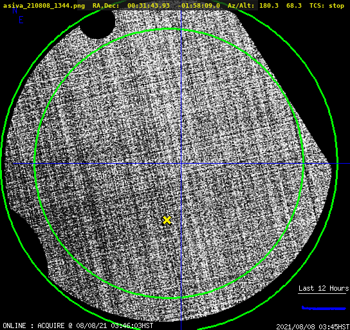Click the altitude value 68.3

(x=294, y=6)
